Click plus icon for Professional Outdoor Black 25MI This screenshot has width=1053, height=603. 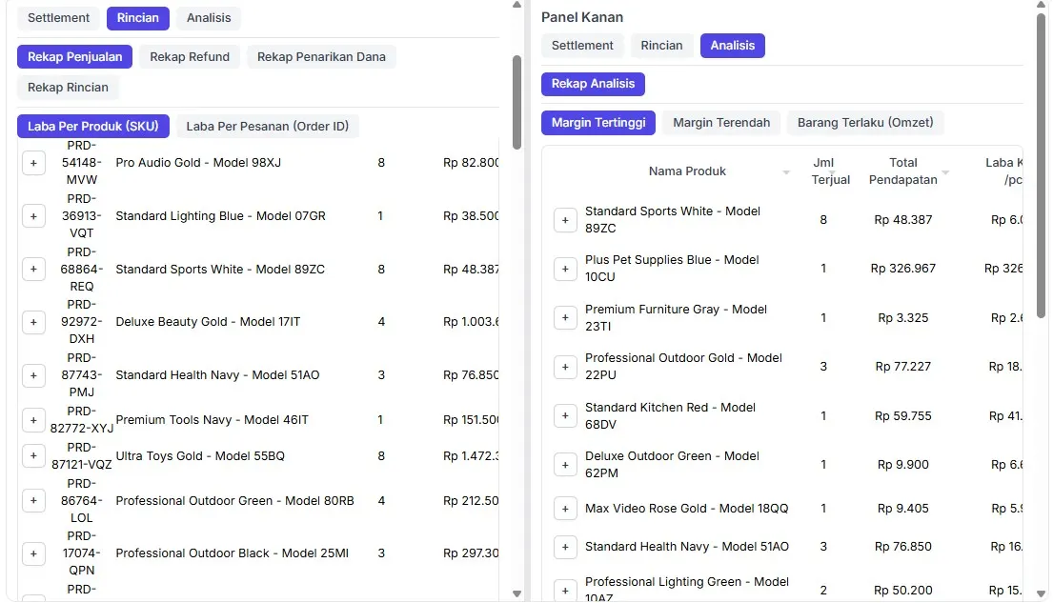(x=33, y=553)
